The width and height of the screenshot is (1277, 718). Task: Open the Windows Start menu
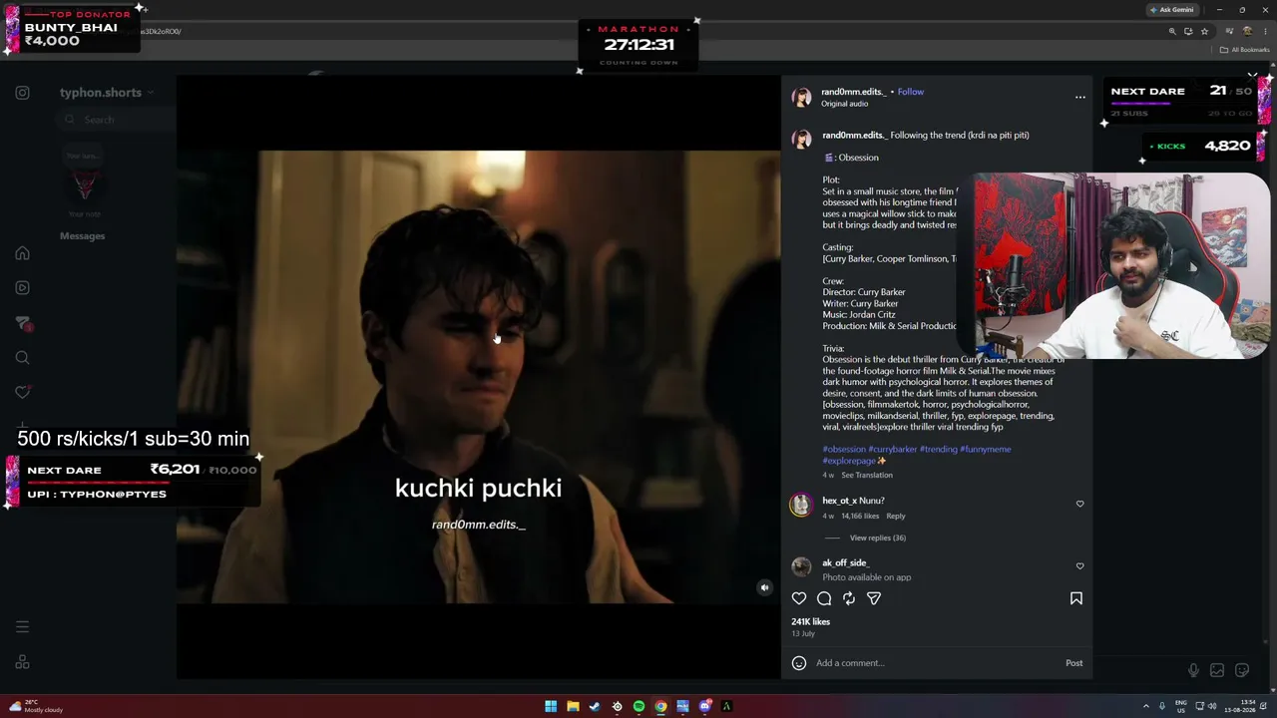pyautogui.click(x=551, y=707)
